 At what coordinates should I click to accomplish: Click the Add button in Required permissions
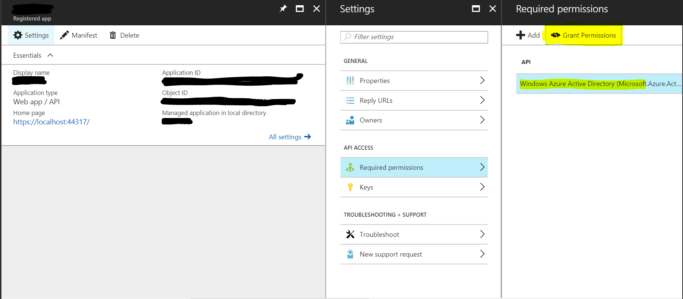(528, 35)
